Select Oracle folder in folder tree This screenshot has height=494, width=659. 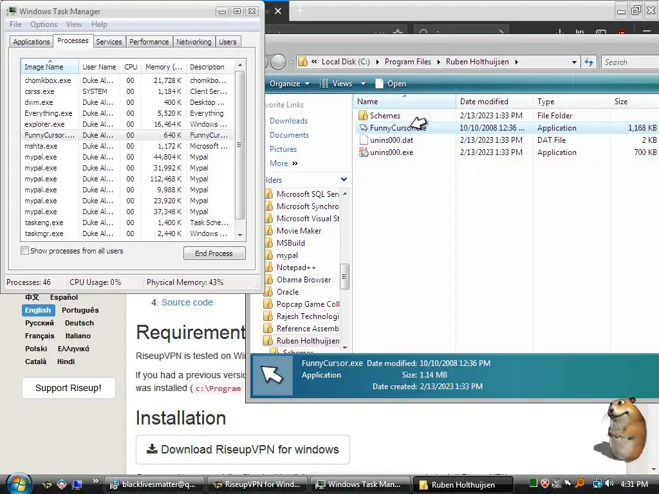point(288,292)
